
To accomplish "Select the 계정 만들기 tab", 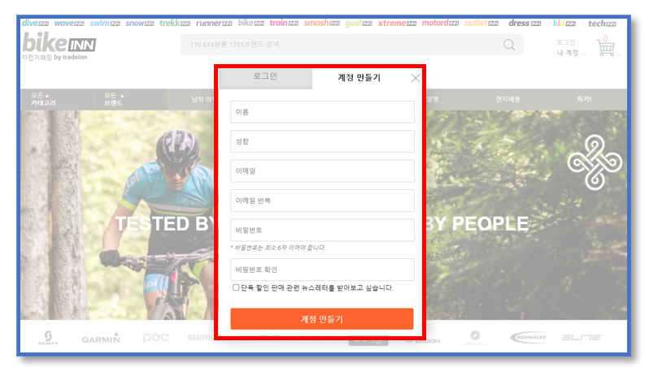I will [x=359, y=77].
